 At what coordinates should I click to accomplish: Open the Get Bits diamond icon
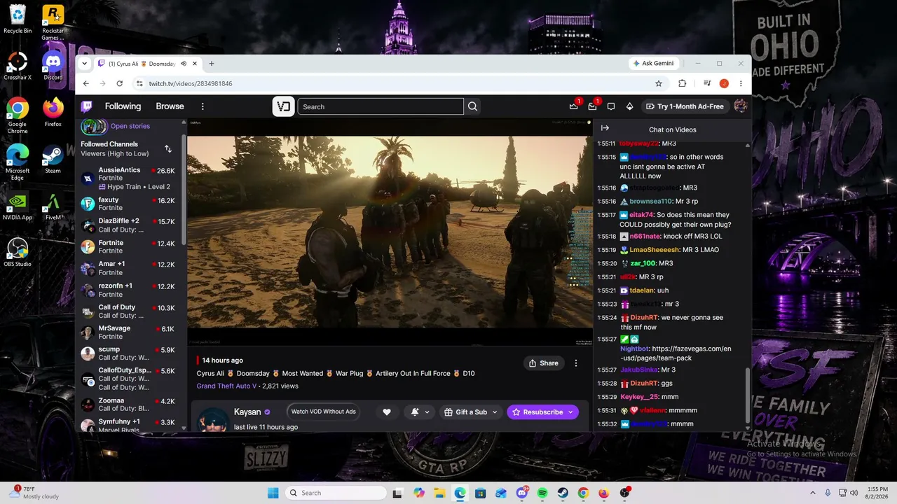tap(629, 106)
